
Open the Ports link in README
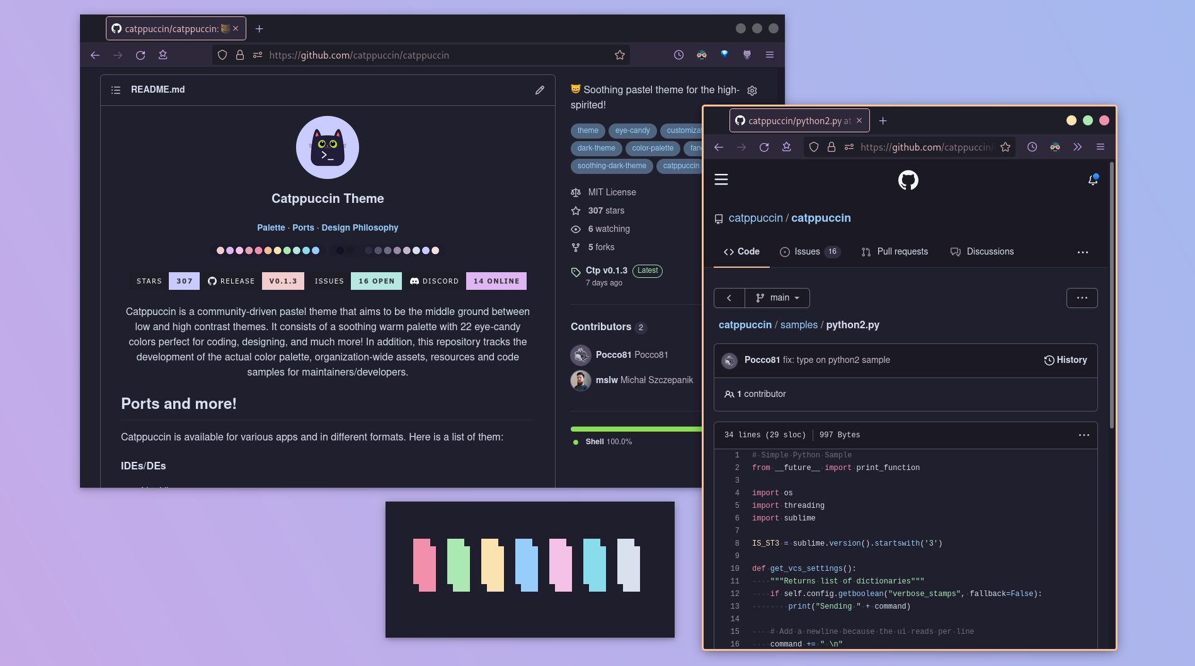(303, 227)
